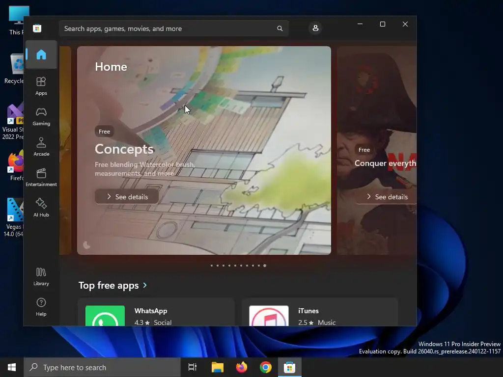Click the WhatsApp app icon
This screenshot has height=377, width=503.
tap(105, 316)
